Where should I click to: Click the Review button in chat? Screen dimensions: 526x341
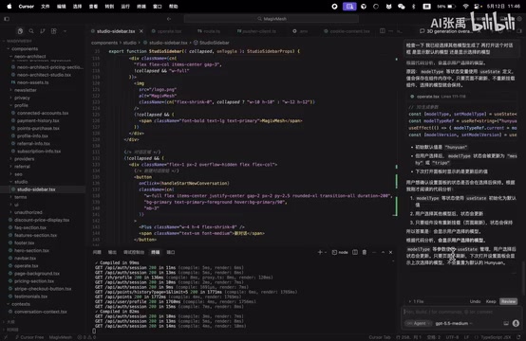coord(508,301)
